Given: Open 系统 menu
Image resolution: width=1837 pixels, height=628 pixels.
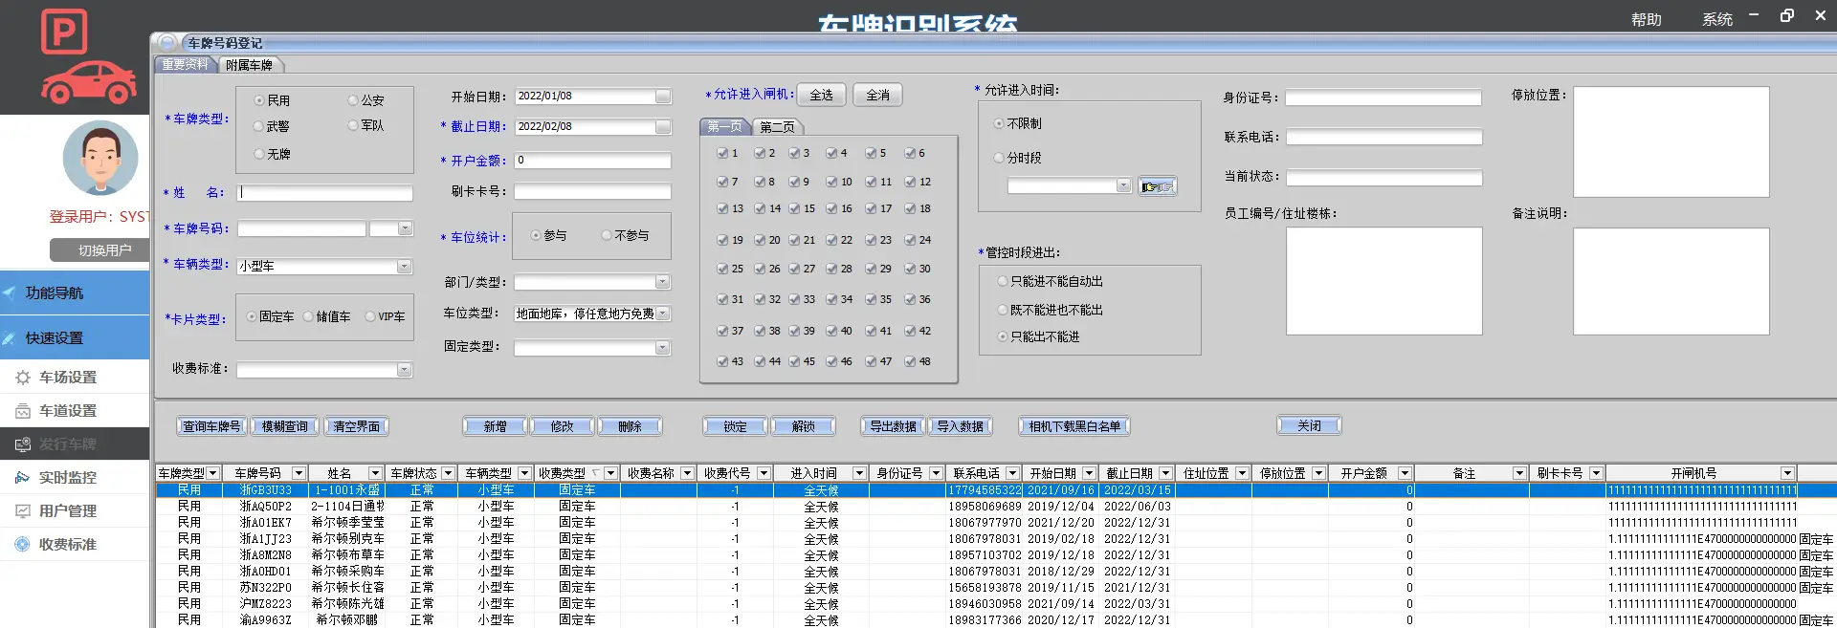Looking at the screenshot, I should pyautogui.click(x=1717, y=19).
